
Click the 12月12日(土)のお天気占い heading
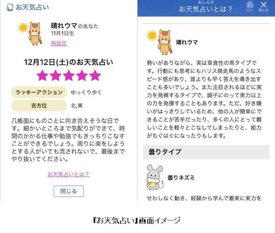(x=68, y=62)
